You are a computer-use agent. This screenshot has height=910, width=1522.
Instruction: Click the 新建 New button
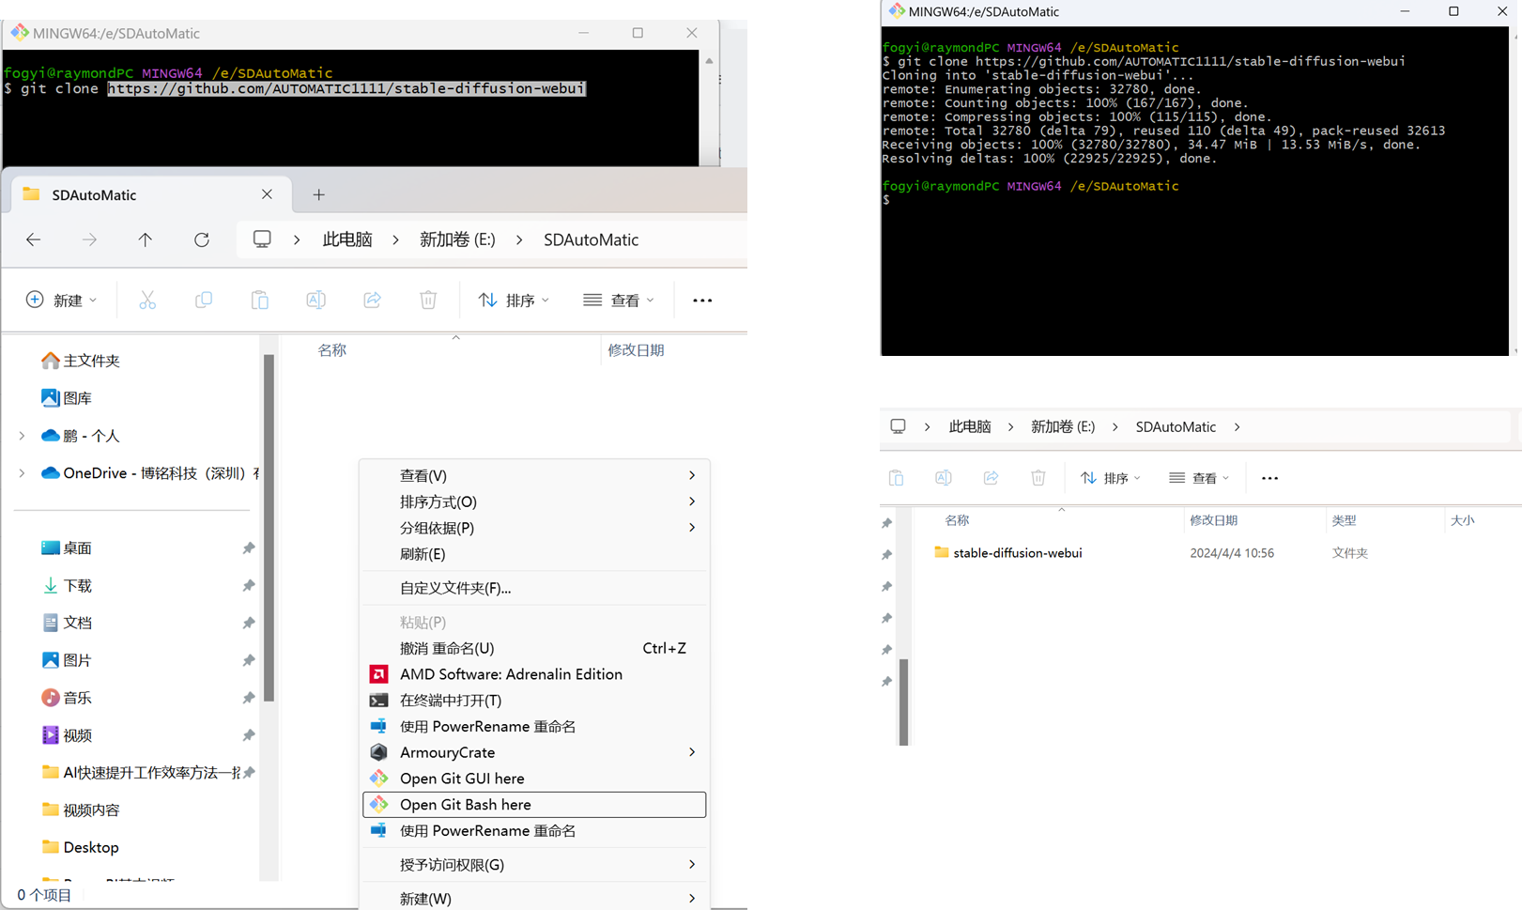60,300
